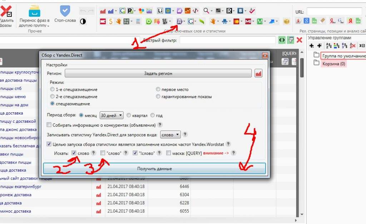Click the half-black circle contrast icon
Image resolution: width=366 pixels, height=224 pixels.
pyautogui.click(x=83, y=21)
